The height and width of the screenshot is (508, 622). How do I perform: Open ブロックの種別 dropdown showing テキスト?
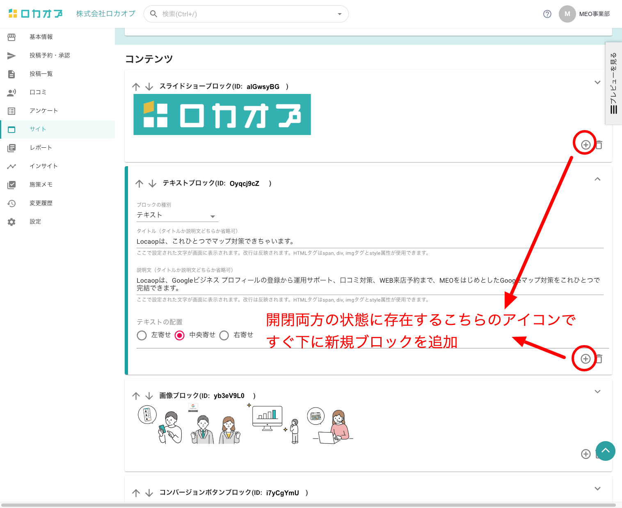point(177,215)
